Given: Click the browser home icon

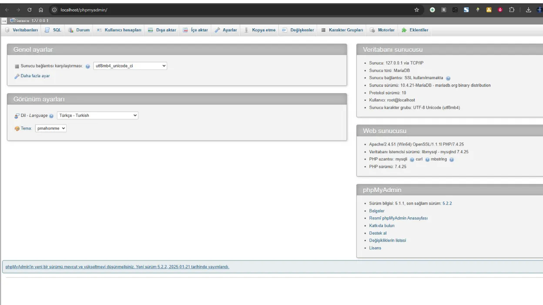Looking at the screenshot, I should [x=40, y=10].
